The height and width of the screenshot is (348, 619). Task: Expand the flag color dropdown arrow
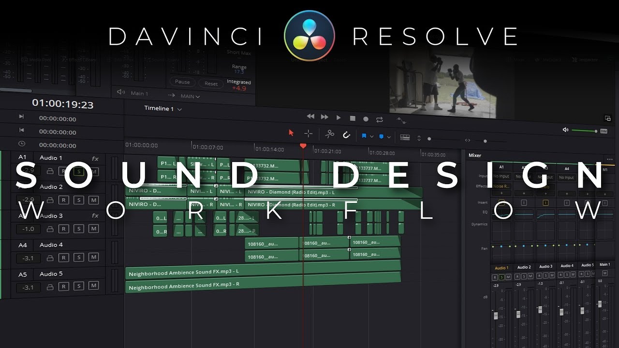tap(371, 137)
